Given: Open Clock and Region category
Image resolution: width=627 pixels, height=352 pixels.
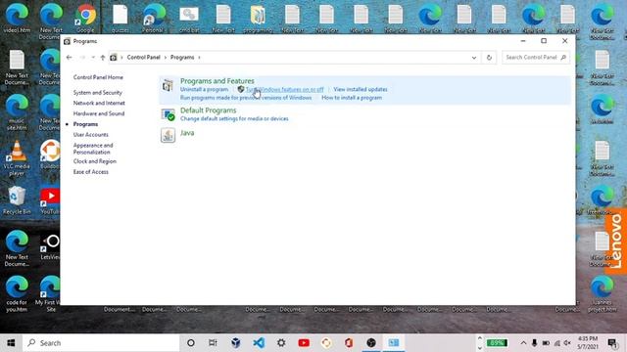Looking at the screenshot, I should (x=95, y=161).
